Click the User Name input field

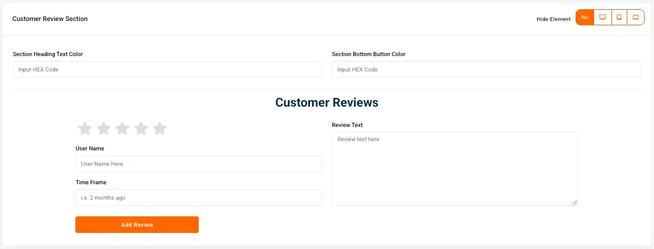tap(198, 164)
